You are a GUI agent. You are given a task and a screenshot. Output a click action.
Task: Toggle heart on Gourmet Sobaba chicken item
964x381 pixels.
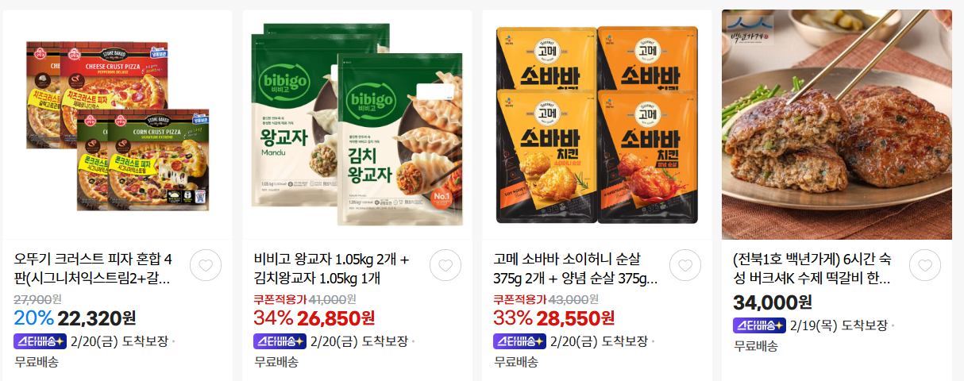[685, 266]
